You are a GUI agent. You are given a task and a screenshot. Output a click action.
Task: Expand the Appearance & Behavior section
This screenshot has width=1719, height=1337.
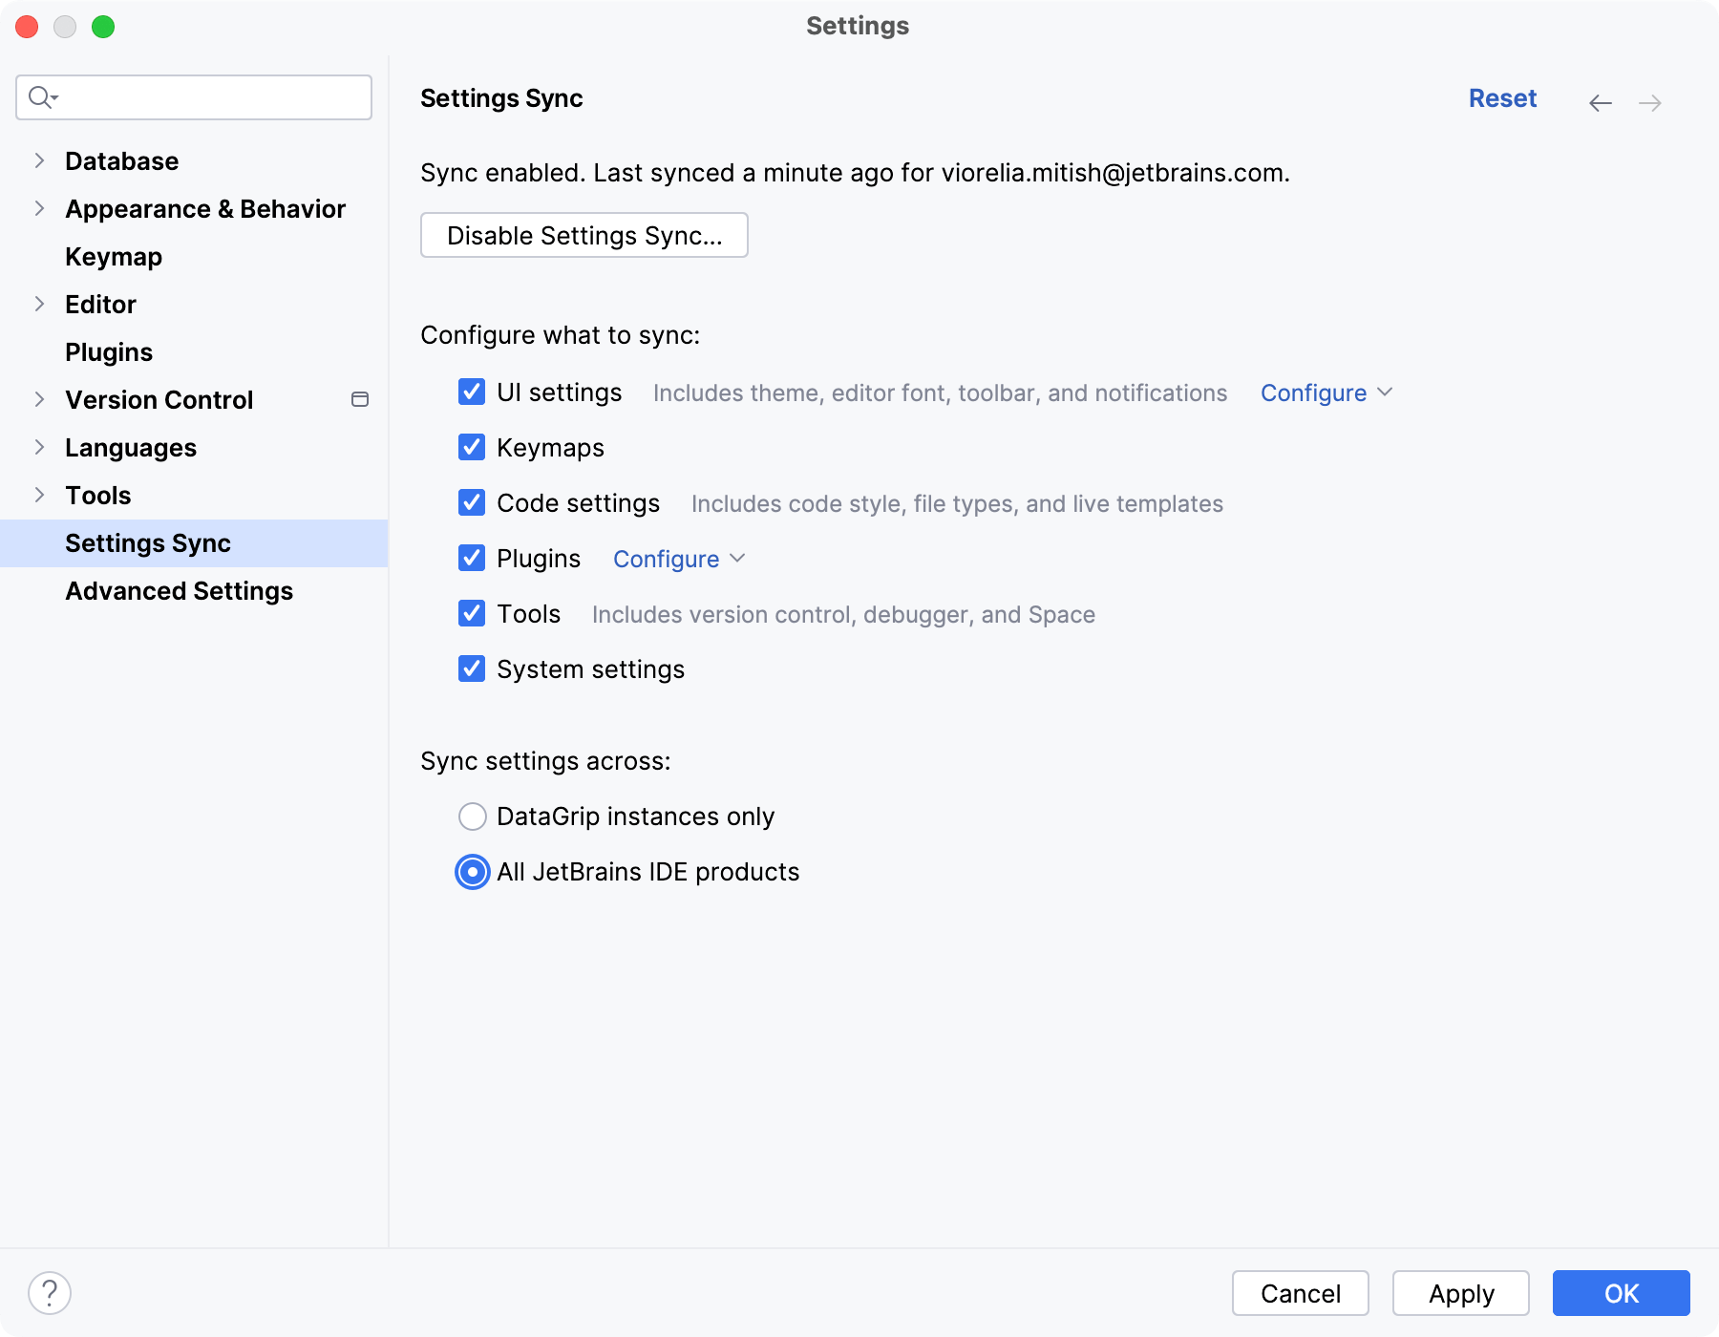[39, 208]
